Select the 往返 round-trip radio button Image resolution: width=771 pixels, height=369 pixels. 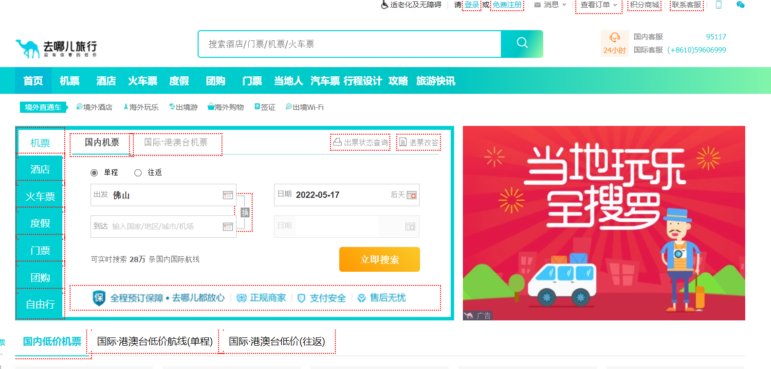138,173
